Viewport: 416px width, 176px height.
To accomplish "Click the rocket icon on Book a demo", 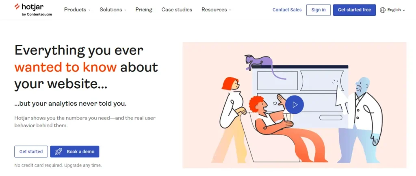I will click(58, 152).
